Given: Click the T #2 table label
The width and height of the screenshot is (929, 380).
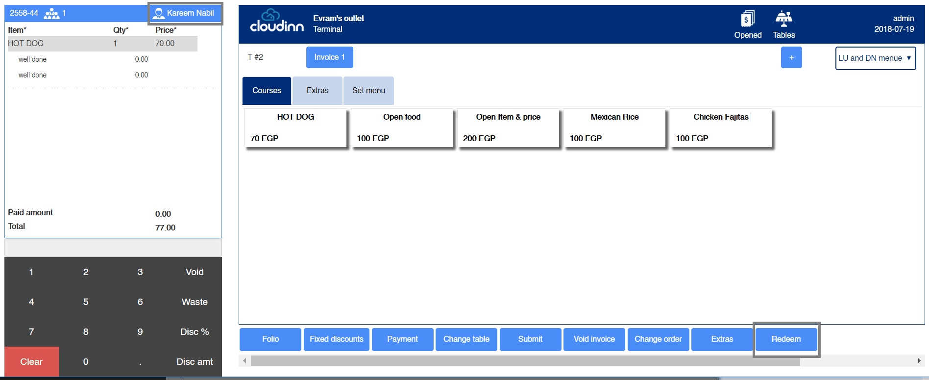Looking at the screenshot, I should (255, 57).
